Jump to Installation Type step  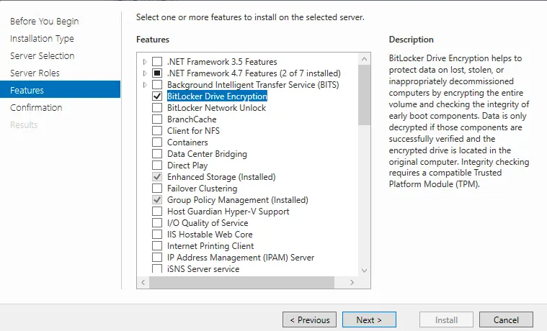[x=42, y=39]
